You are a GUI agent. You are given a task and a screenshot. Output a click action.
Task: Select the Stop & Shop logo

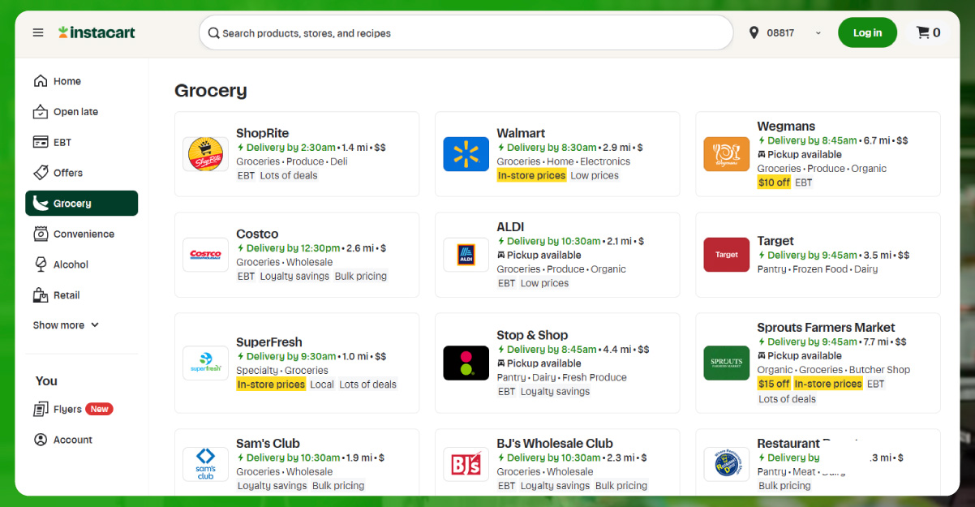[466, 363]
